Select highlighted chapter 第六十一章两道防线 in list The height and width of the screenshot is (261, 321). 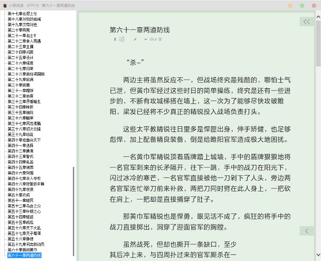click(25, 256)
